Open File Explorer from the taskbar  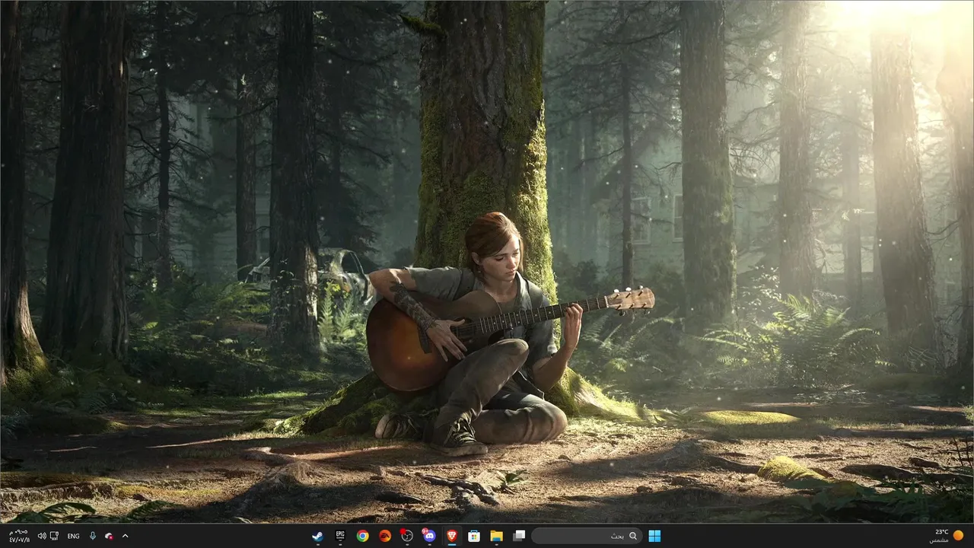(496, 536)
